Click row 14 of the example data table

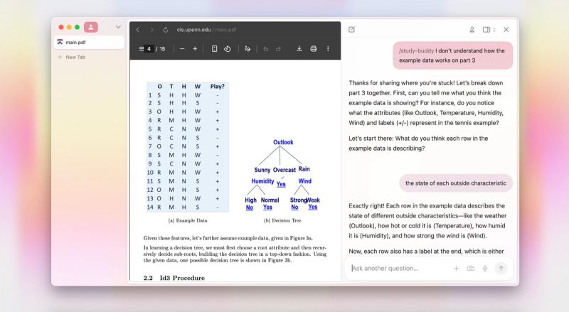click(188, 207)
